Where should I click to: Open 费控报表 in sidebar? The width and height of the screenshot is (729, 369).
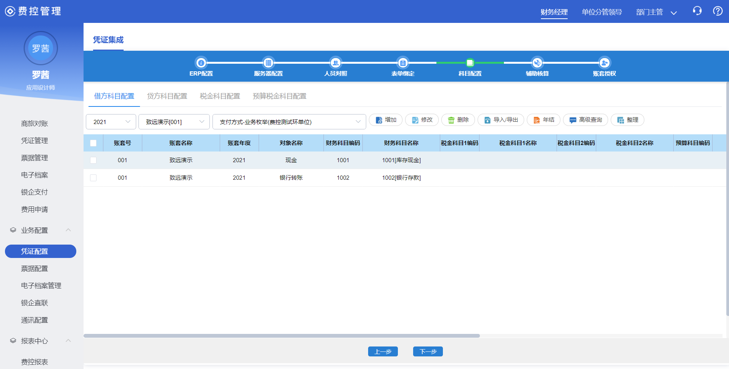tap(35, 362)
